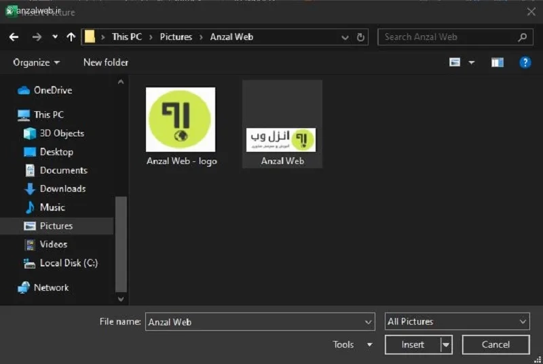Open the All Pictures file type dropdown
This screenshot has width=543, height=364.
[457, 322]
